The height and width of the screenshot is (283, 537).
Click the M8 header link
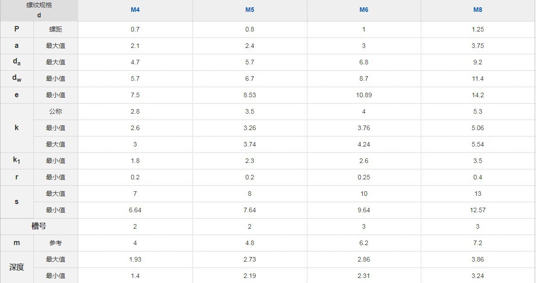click(x=478, y=10)
